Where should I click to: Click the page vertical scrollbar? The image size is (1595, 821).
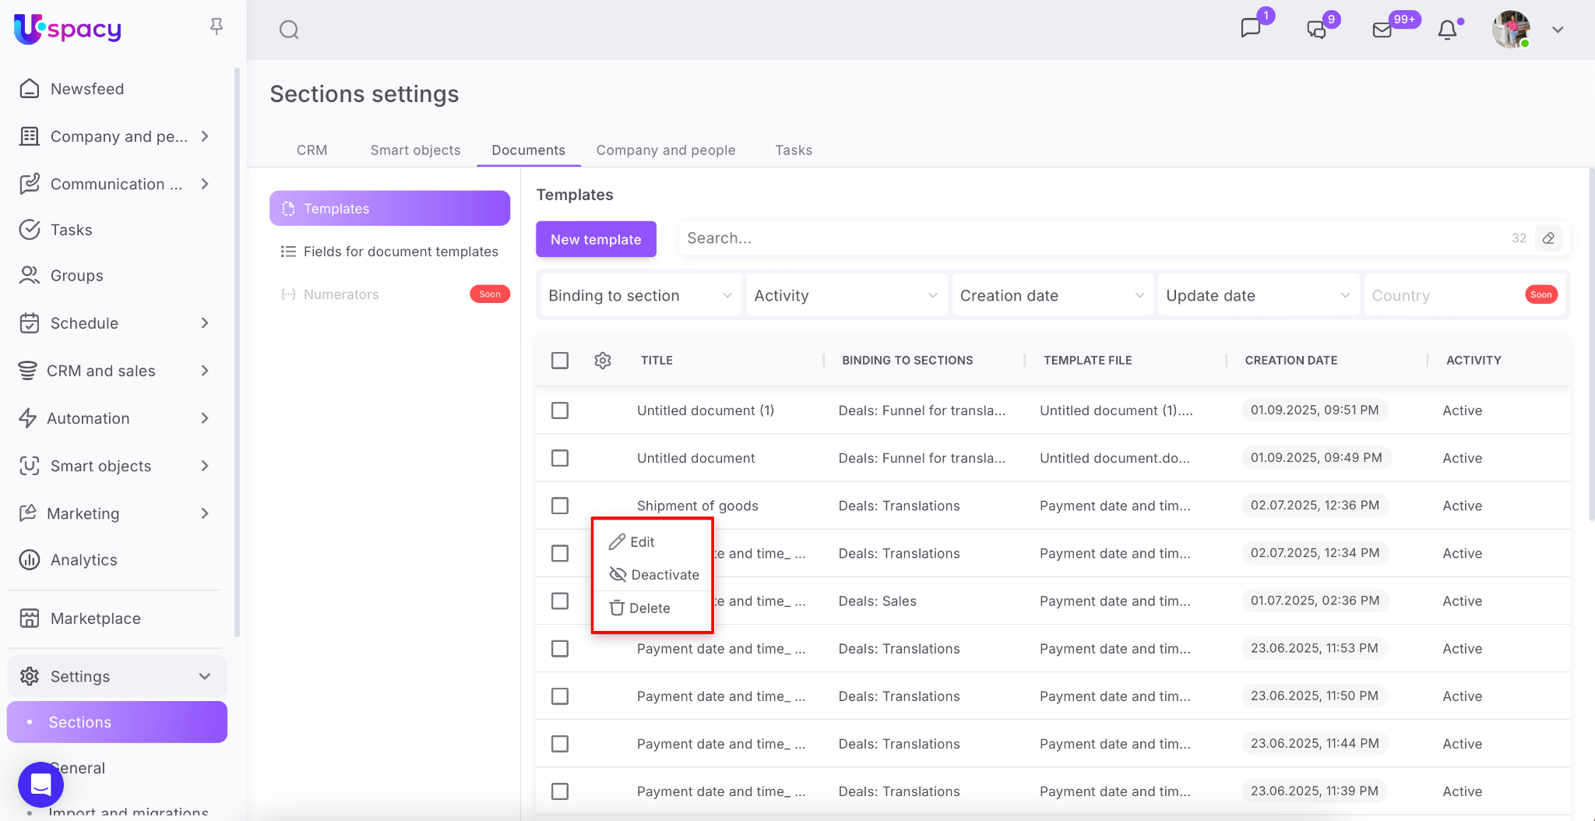point(1591,343)
